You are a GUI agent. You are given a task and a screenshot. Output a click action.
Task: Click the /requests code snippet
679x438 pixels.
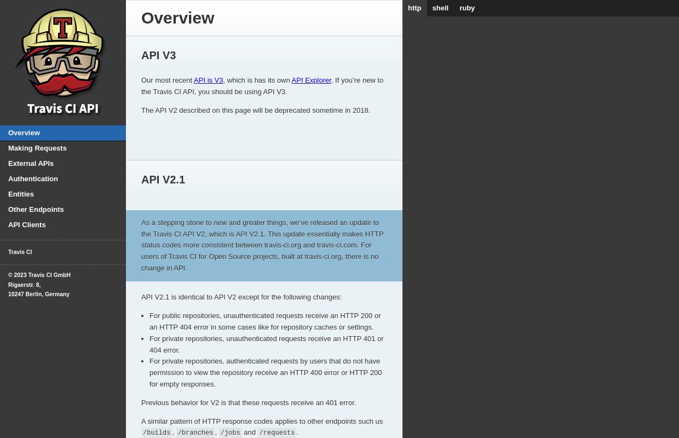click(277, 433)
